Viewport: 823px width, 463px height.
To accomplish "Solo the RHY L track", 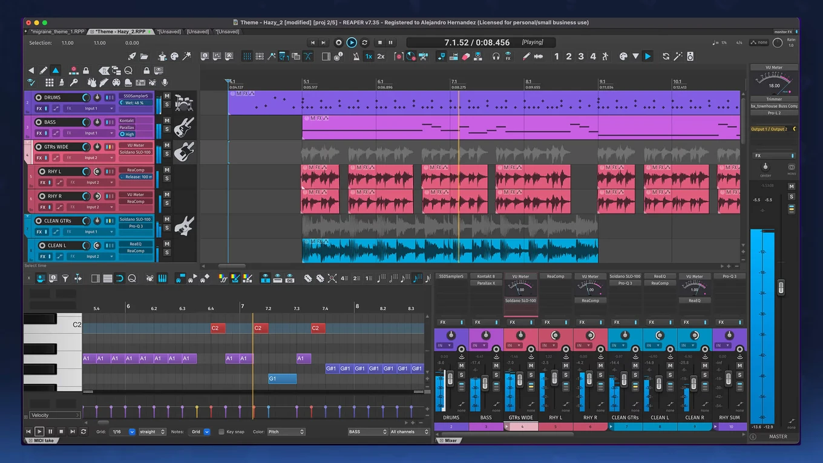I will coord(167,179).
